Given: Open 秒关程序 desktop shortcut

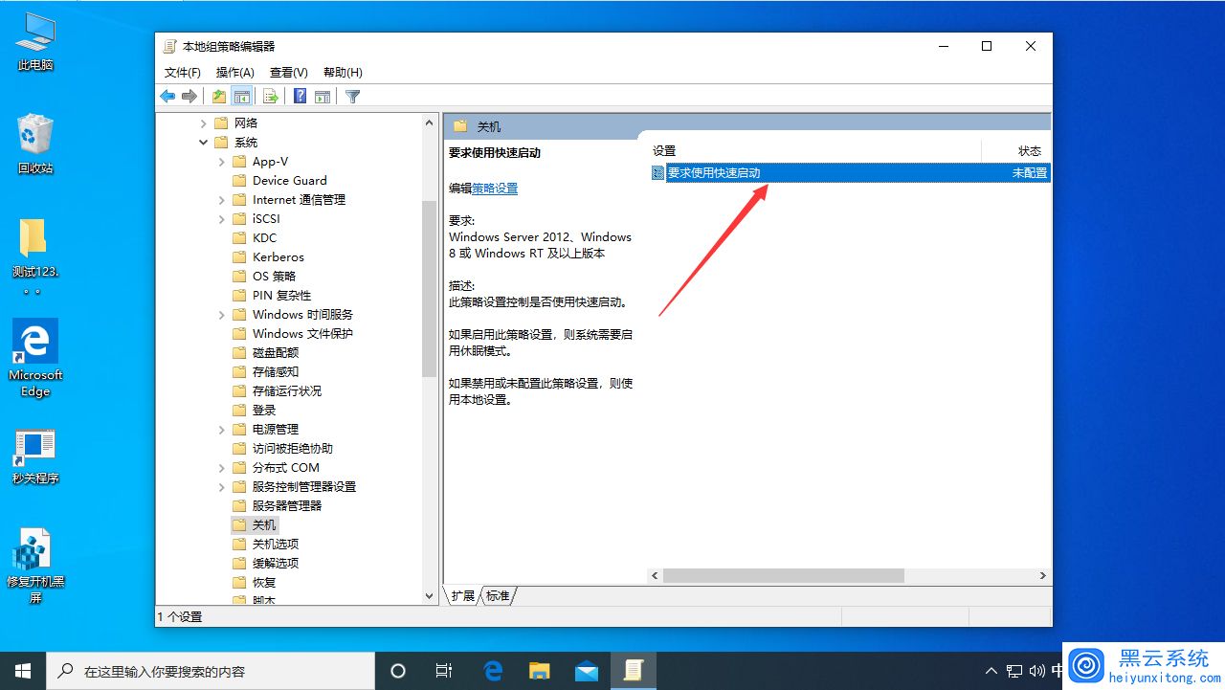Looking at the screenshot, I should pos(35,457).
